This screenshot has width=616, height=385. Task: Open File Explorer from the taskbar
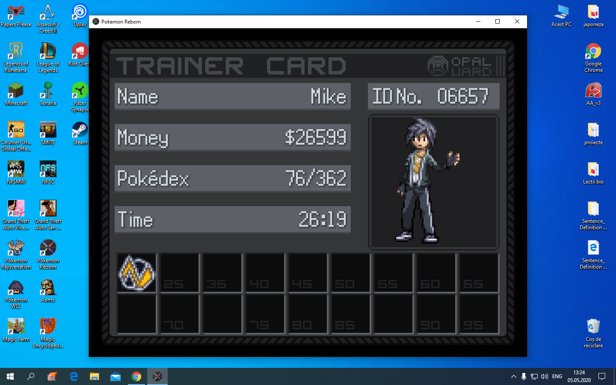[94, 376]
